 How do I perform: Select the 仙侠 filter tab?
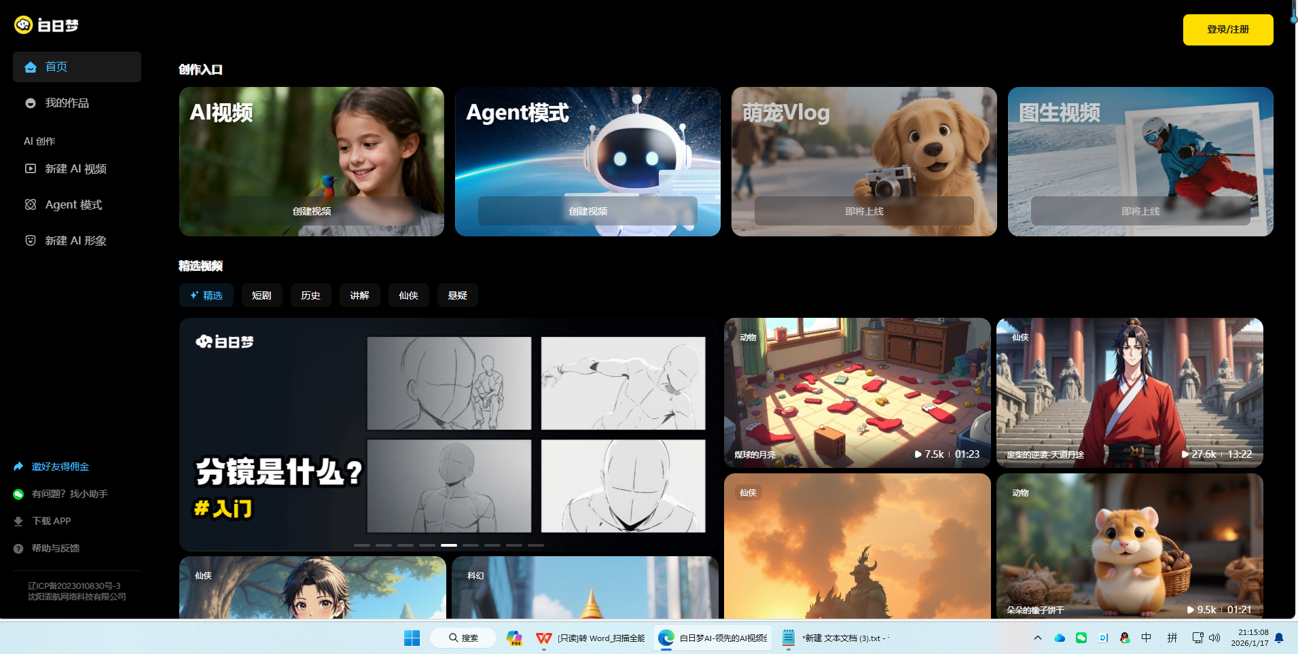point(408,295)
